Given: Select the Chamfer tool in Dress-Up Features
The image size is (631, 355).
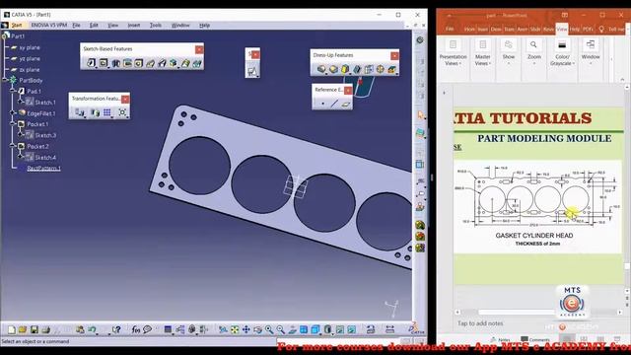Looking at the screenshot, I should pos(333,69).
